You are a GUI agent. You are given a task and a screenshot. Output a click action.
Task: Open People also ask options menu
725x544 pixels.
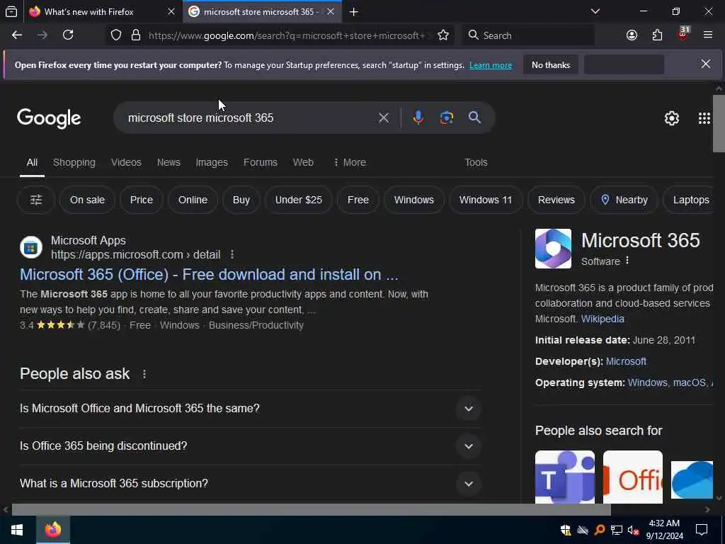[x=144, y=374]
